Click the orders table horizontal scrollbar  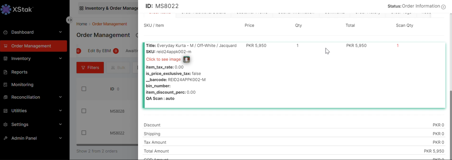tap(107, 145)
